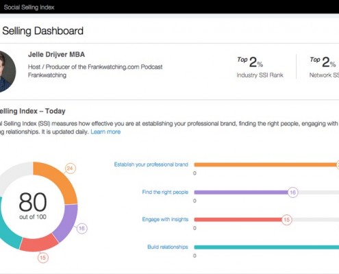The height and width of the screenshot is (274, 339).
Task: Click the red donut chart segment
Action: [x=39, y=244]
